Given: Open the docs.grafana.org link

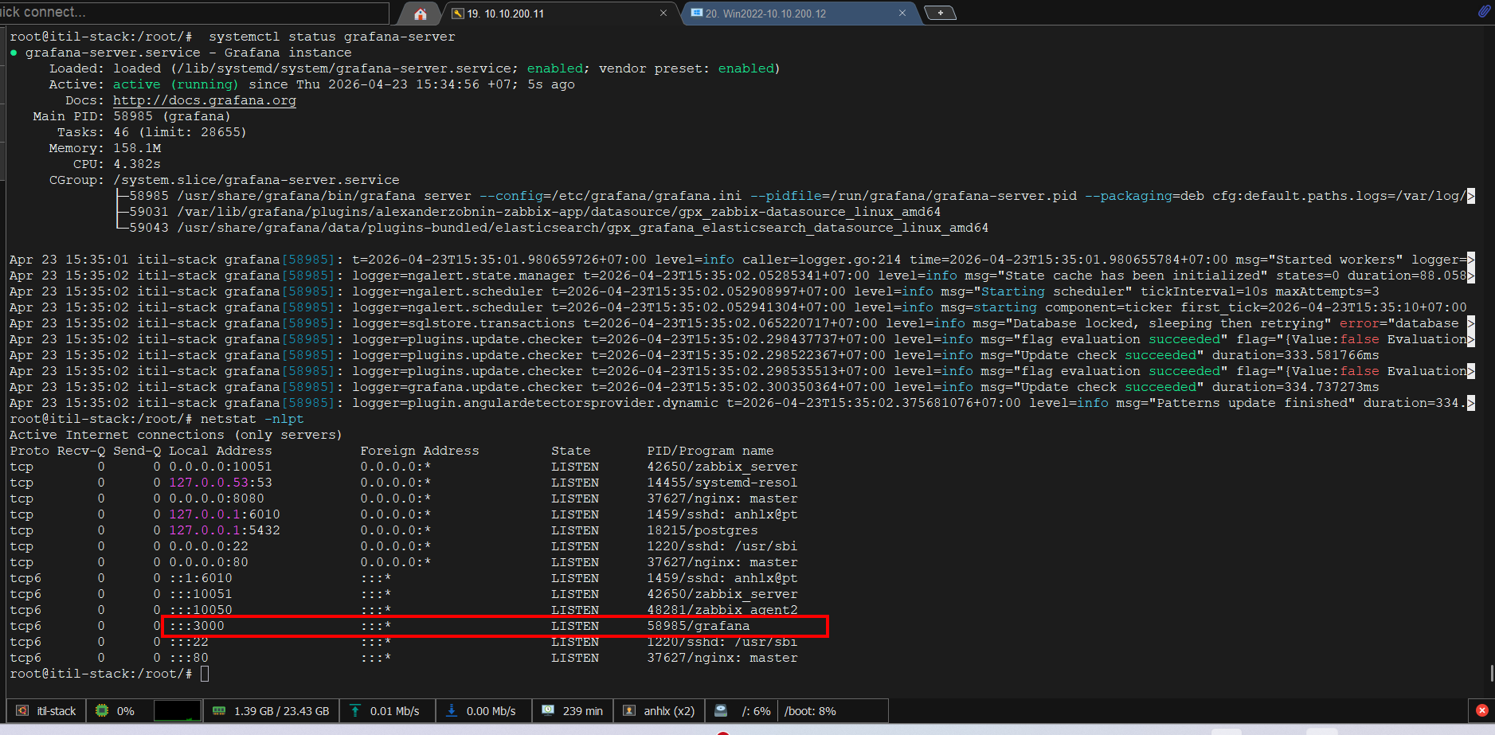Looking at the screenshot, I should 204,100.
